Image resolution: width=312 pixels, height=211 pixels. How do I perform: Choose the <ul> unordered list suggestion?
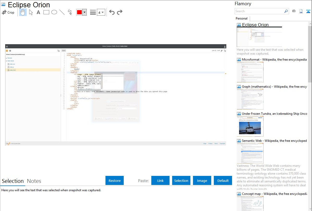(89, 78)
